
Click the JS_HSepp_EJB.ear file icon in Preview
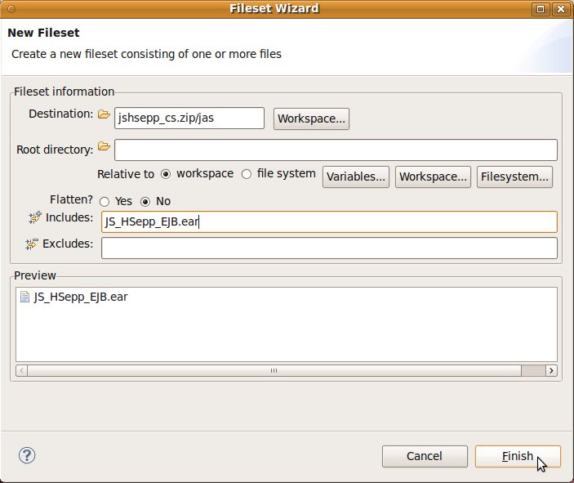(24, 297)
